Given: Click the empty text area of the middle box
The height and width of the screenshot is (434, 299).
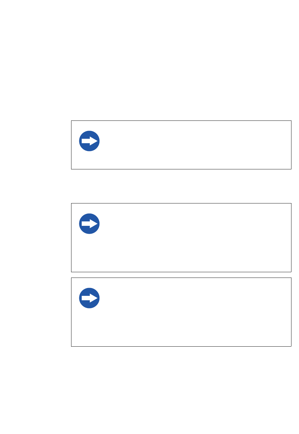Looking at the screenshot, I should tap(195, 238).
